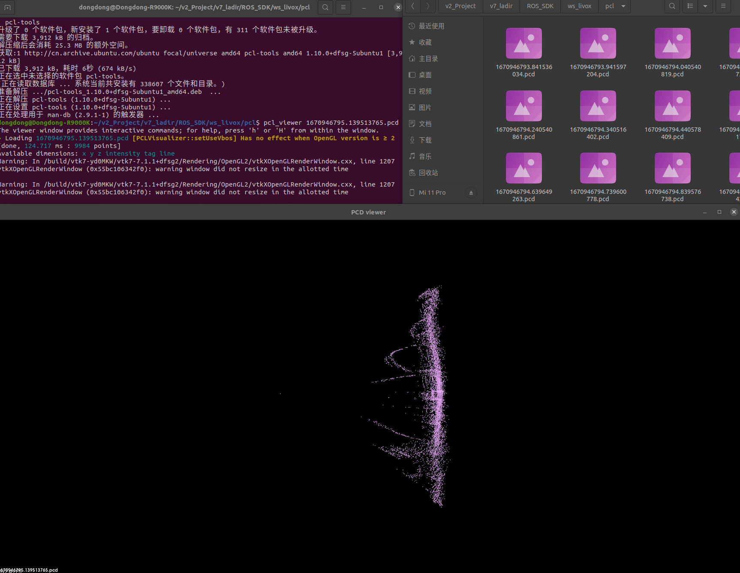Close the terminal window
The width and height of the screenshot is (740, 573).
tap(398, 7)
